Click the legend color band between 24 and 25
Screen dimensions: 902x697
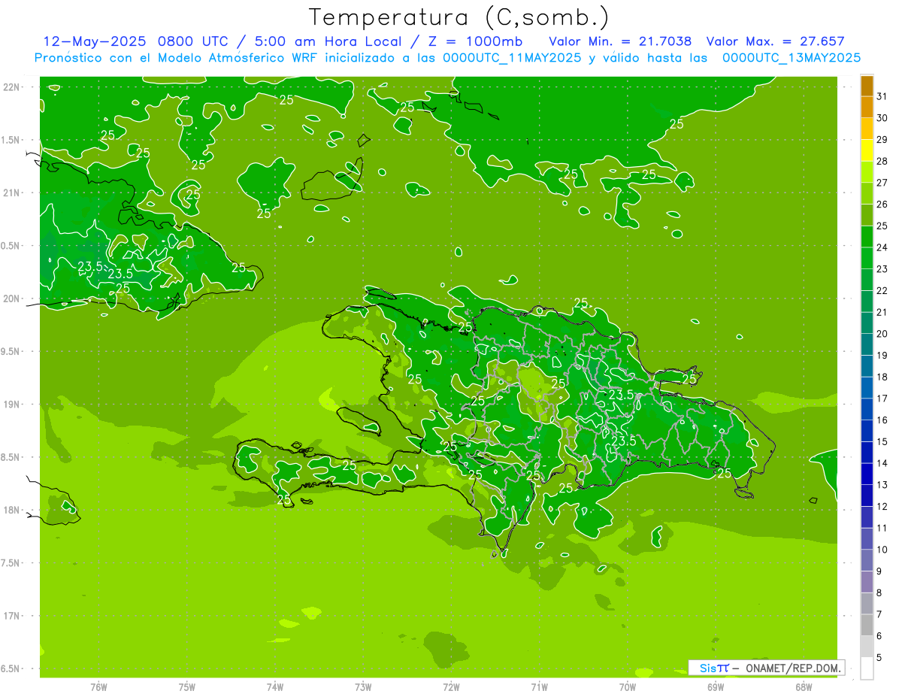867,236
